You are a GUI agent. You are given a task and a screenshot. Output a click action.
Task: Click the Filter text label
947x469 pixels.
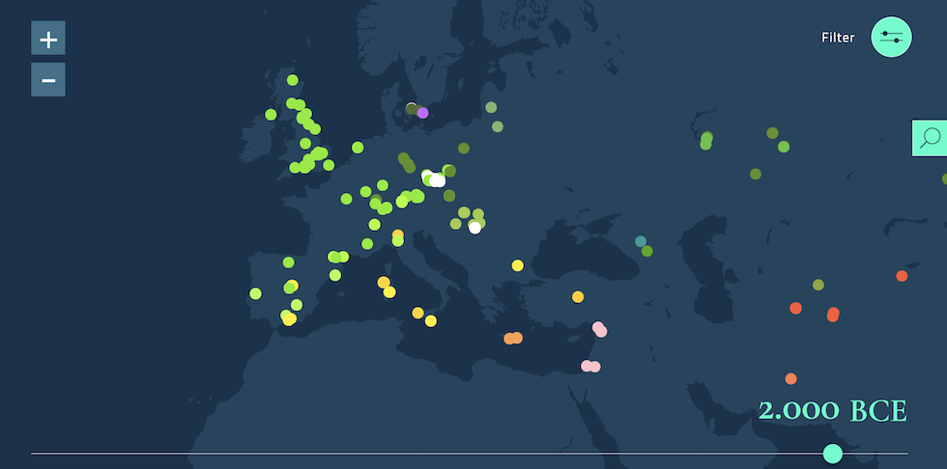click(x=838, y=38)
